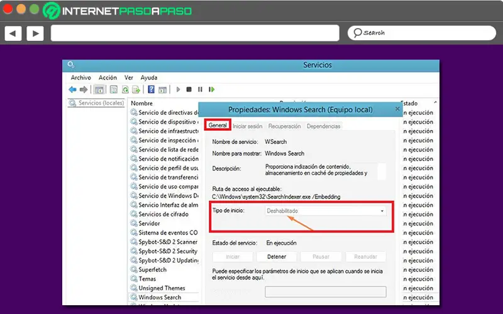Click the InternetPasoaPaso logo
This screenshot has height=314, width=503.
pyautogui.click(x=118, y=11)
